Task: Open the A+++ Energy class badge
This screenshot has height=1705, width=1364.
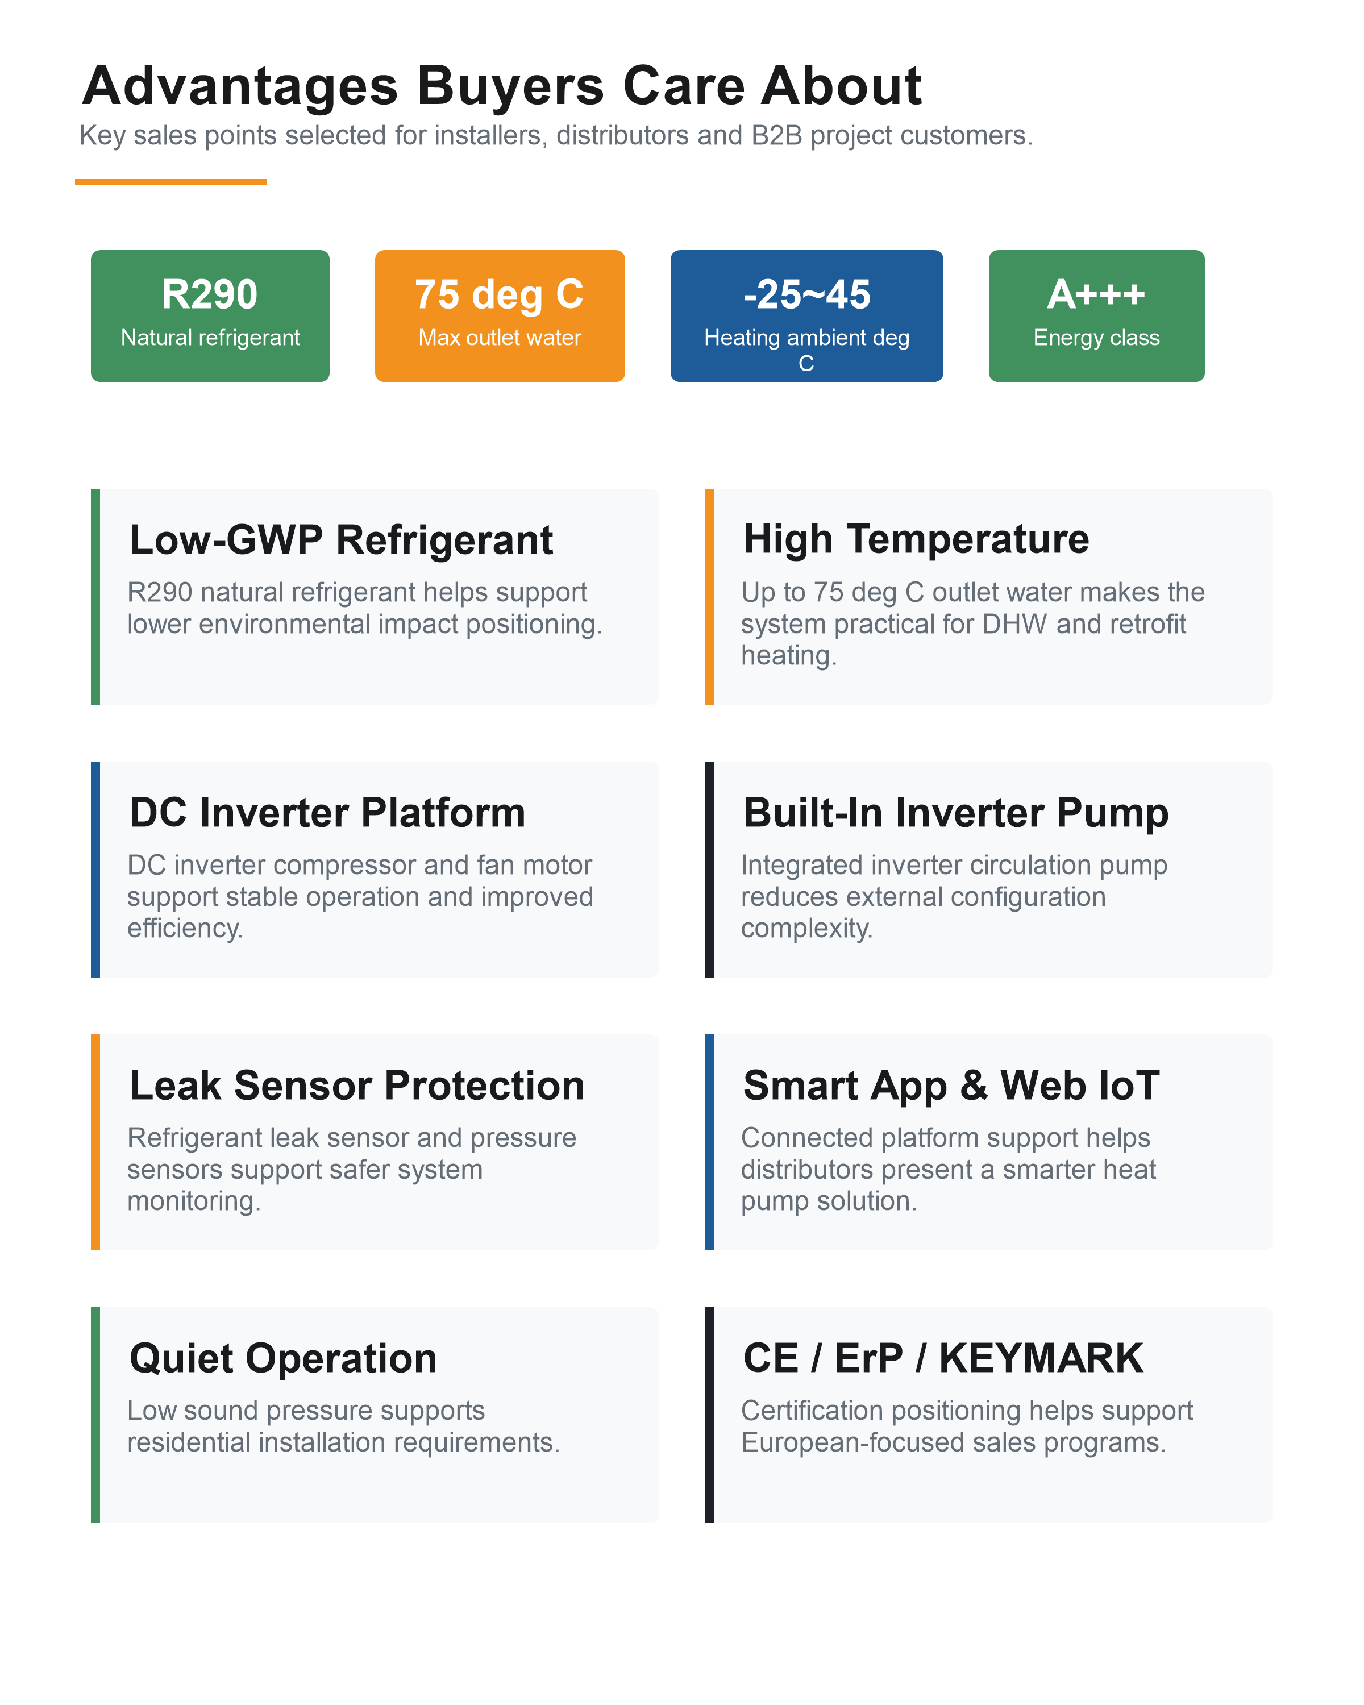Action: pos(1096,315)
